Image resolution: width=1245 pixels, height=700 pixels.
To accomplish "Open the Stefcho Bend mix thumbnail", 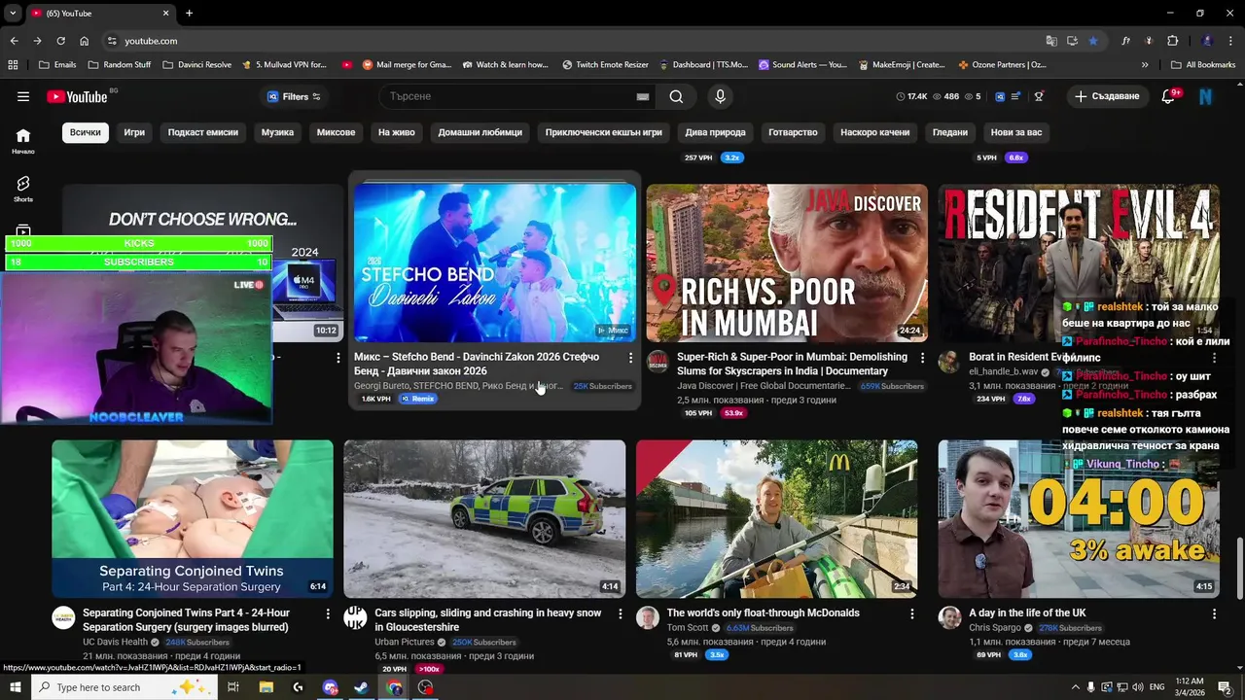I will coord(495,262).
